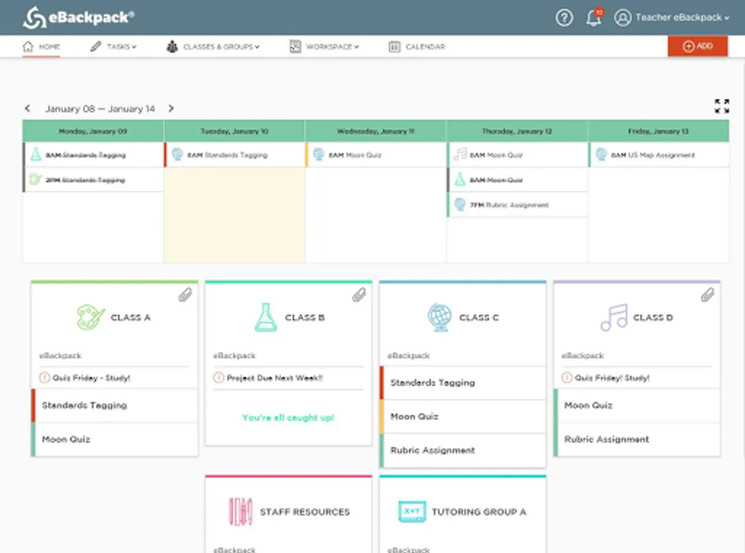Viewport: 745px width, 553px height.
Task: Open the Classes & Groups menu
Action: click(x=213, y=47)
